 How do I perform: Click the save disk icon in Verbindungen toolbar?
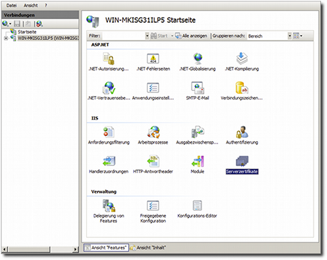17,24
